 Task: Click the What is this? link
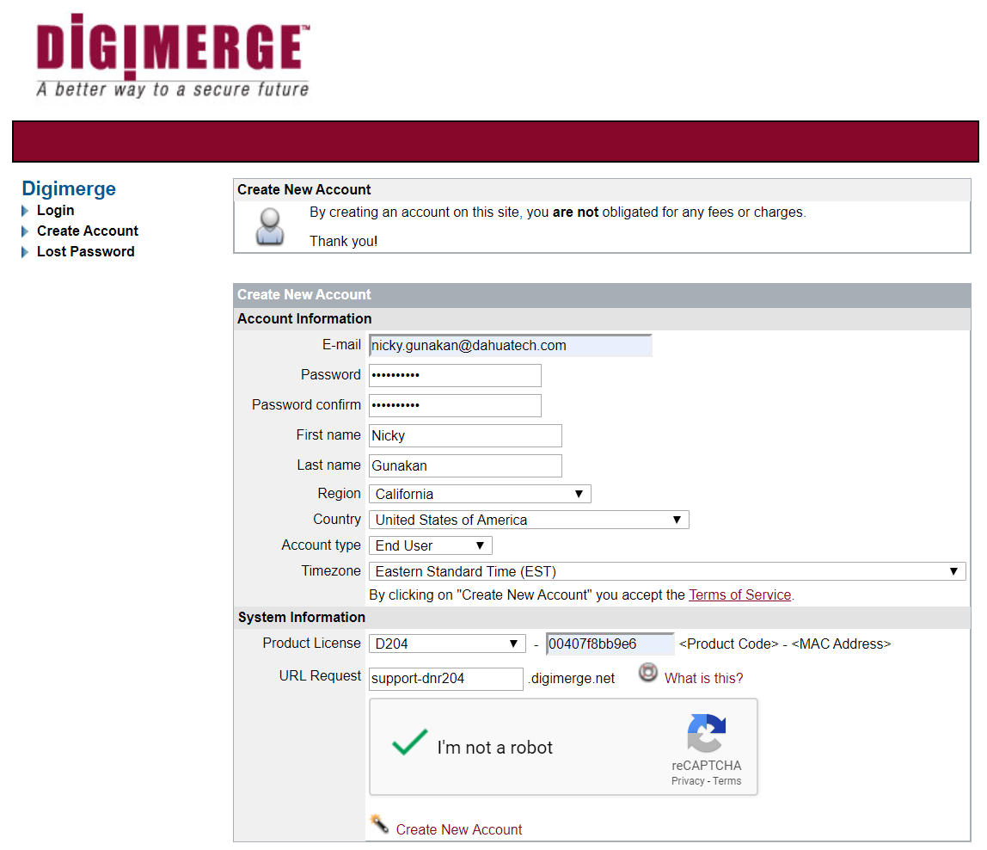pyautogui.click(x=704, y=679)
